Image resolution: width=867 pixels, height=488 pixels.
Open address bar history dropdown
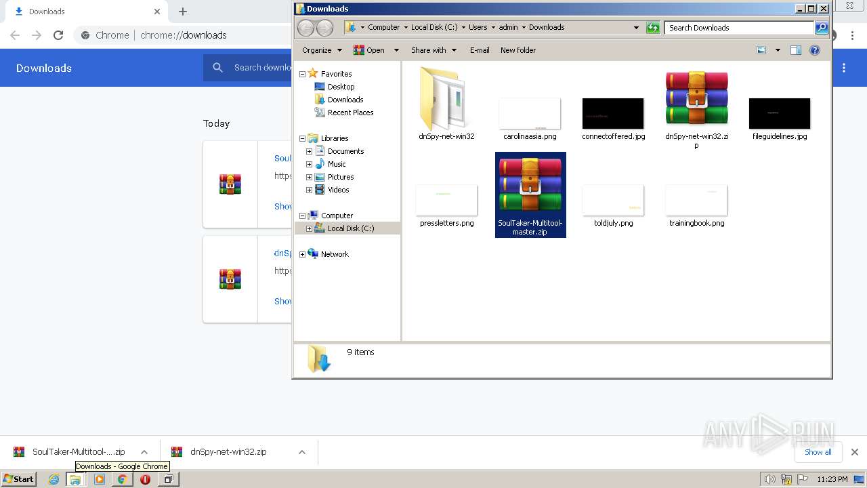coord(636,28)
